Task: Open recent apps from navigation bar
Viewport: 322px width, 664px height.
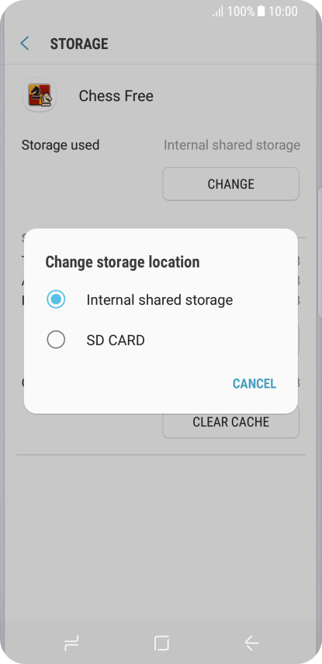Action: (x=71, y=643)
